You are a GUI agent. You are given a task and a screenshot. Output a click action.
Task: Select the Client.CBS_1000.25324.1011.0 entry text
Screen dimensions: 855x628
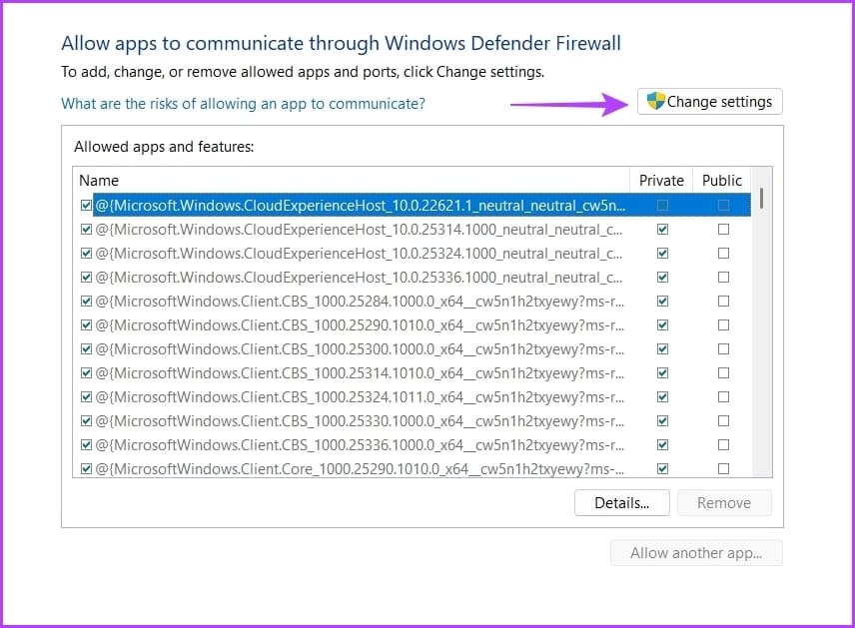click(360, 397)
